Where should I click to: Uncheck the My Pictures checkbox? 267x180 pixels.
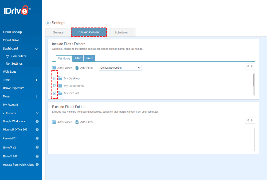(55, 93)
